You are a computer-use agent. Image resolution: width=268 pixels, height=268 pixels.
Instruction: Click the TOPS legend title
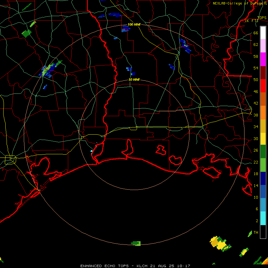(262, 18)
